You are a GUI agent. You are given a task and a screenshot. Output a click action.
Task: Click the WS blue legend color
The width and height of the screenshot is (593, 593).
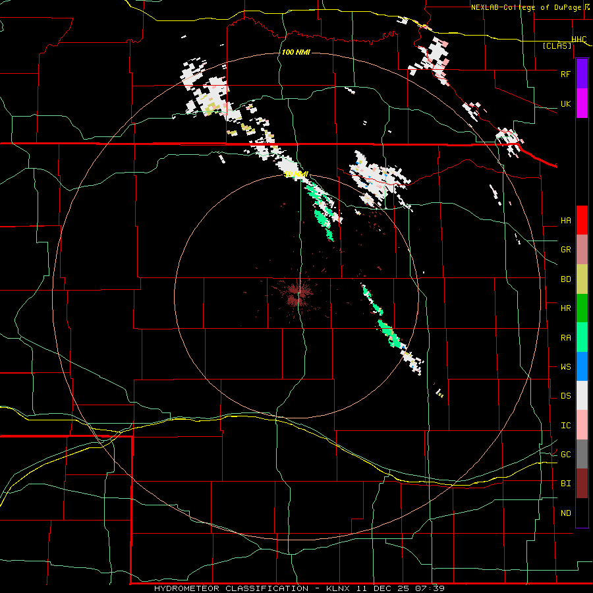point(582,366)
